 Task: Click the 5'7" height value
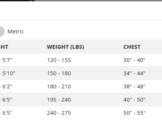[7, 60]
